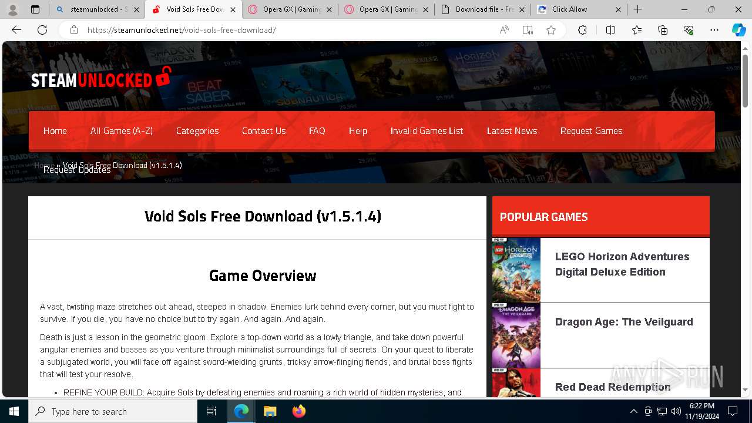Open Contact Us menu item
This screenshot has height=423, width=752.
pyautogui.click(x=264, y=131)
